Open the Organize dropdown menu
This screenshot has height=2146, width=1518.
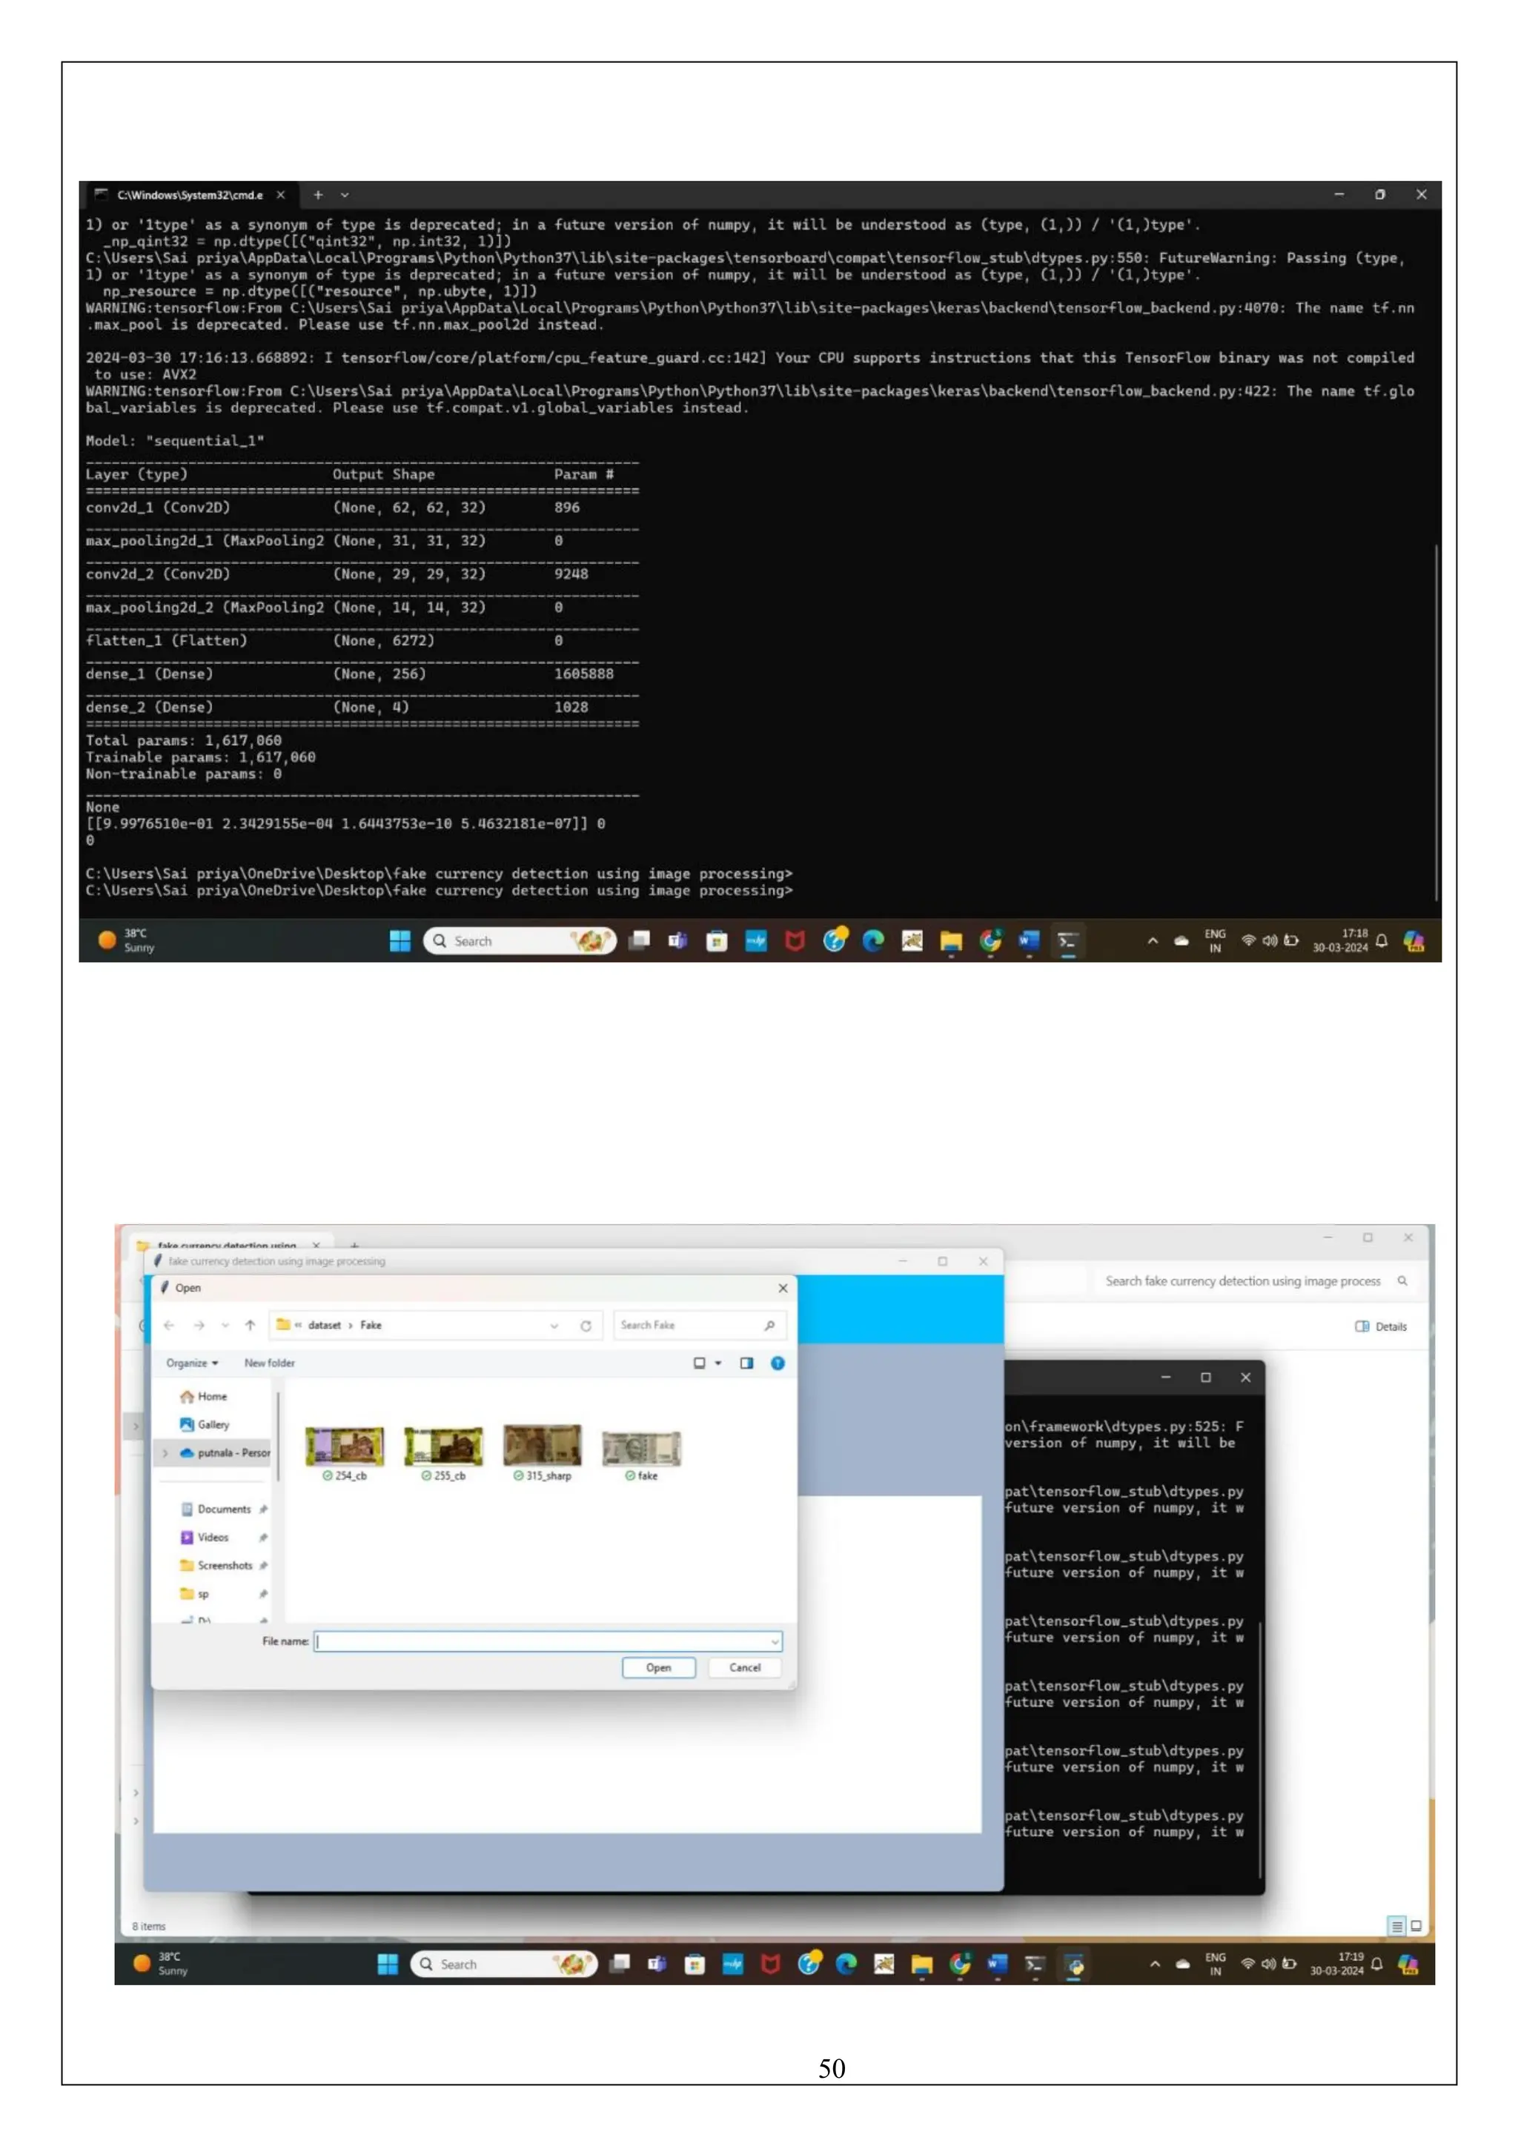(x=192, y=1363)
